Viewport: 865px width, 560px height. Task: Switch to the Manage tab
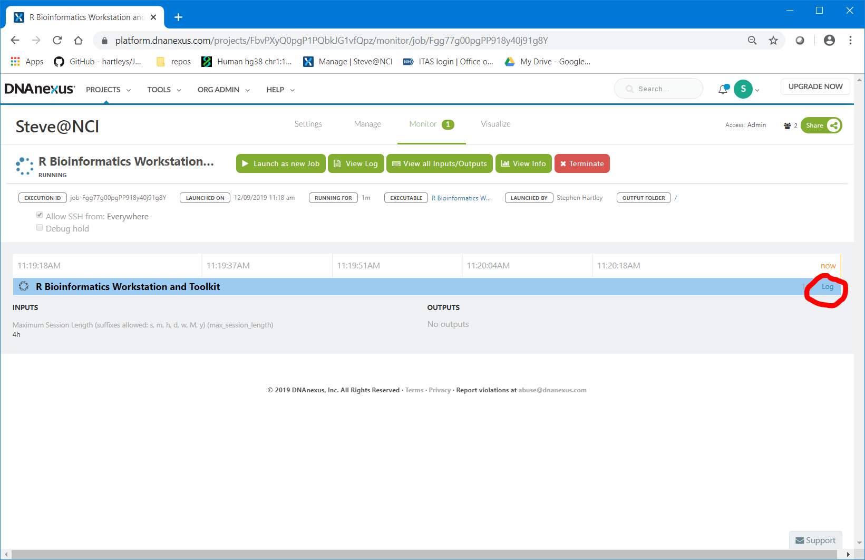367,124
